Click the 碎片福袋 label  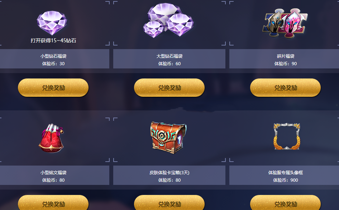[x=286, y=56]
